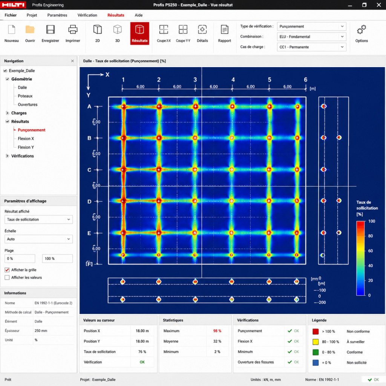Viewport: 386px width, 386px height.
Task: Switch to the 3D view icon
Action: pyautogui.click(x=118, y=29)
